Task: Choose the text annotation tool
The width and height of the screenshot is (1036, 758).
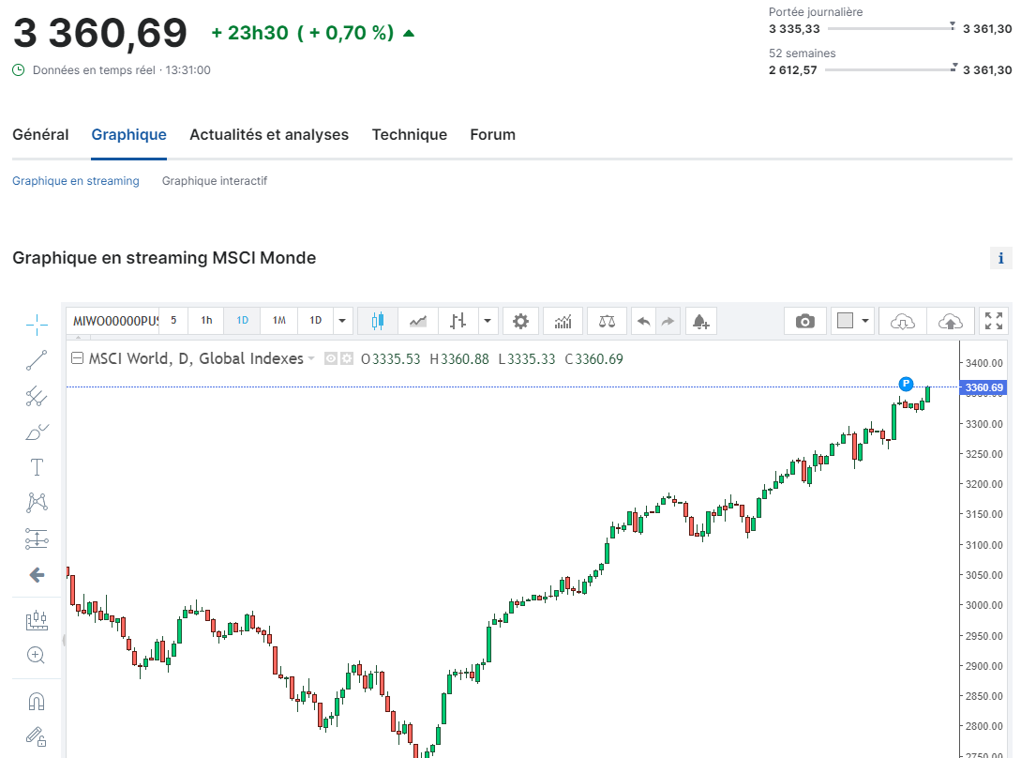Action: point(37,467)
